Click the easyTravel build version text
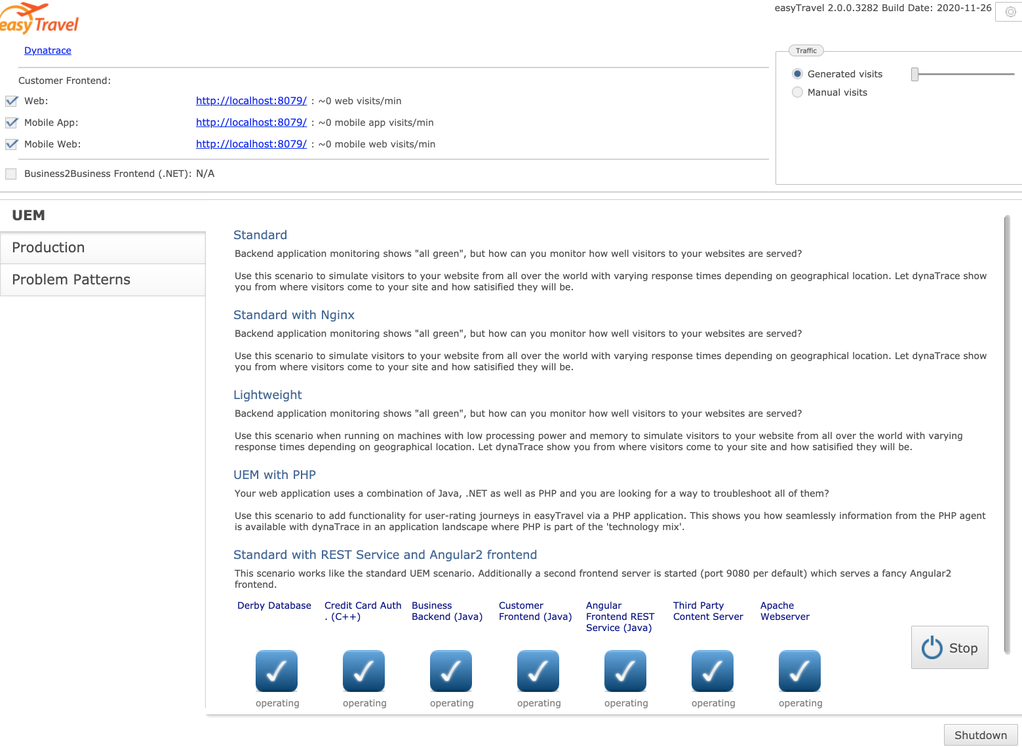 [x=883, y=8]
